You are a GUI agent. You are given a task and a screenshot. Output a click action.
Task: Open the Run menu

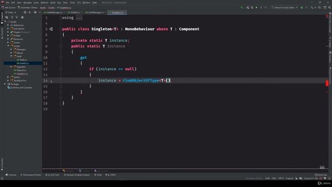(59, 3)
